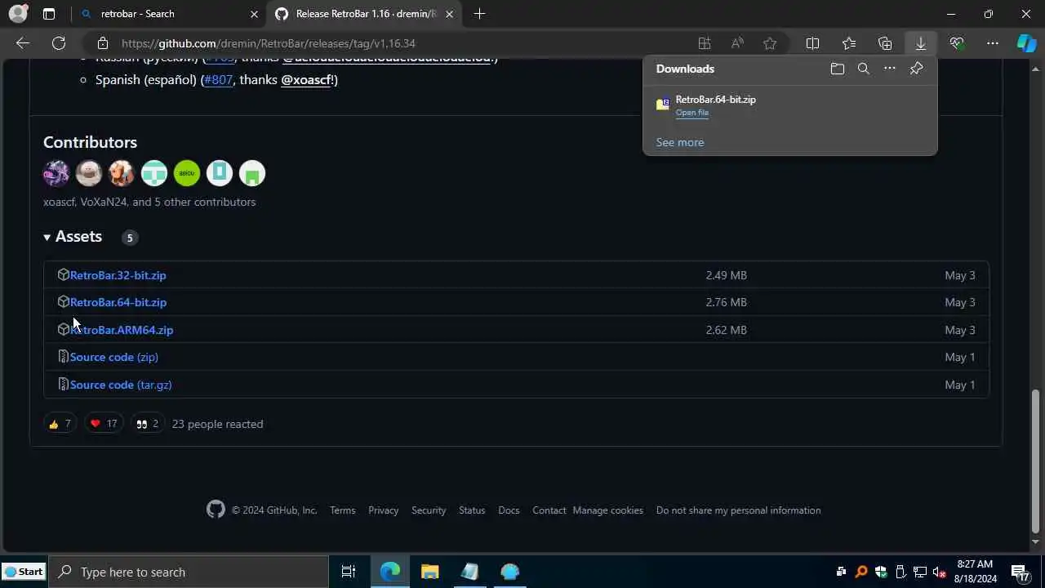1045x588 pixels.
Task: Open the GitHub logo in footer
Action: pos(216,510)
